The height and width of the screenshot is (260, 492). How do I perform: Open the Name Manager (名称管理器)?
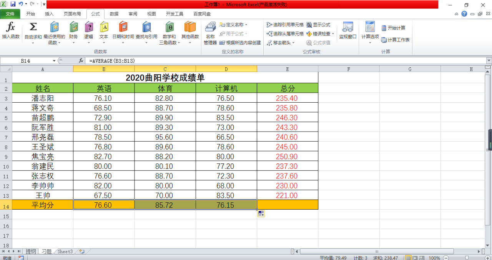(210, 33)
